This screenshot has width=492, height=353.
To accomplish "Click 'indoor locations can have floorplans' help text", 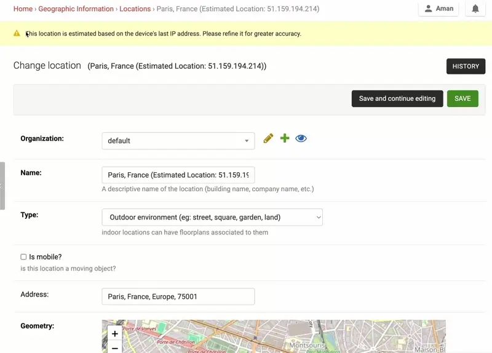I will [x=185, y=232].
